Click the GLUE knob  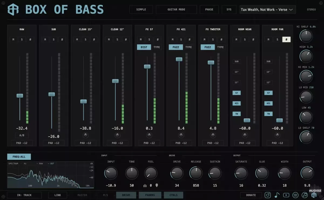coord(262,173)
